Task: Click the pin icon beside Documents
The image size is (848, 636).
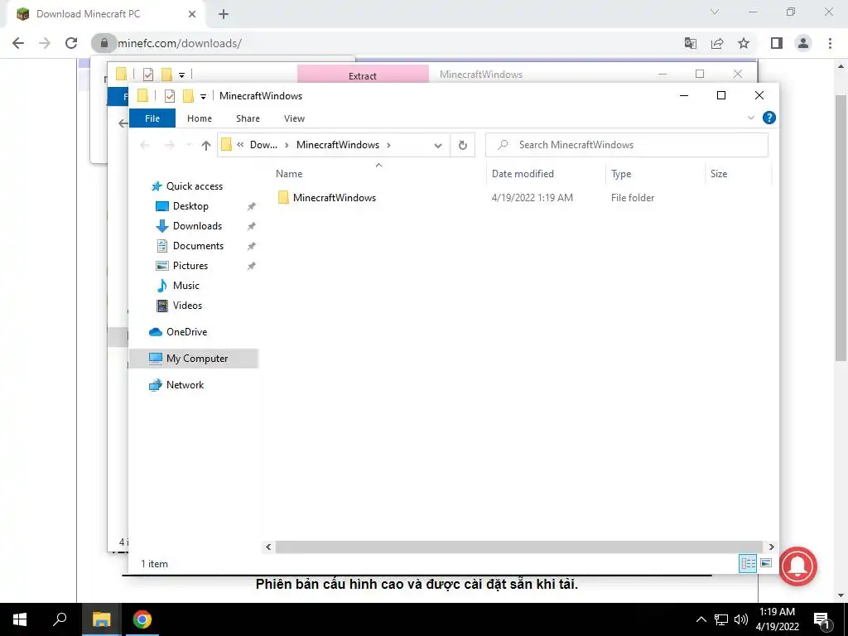Action: [x=252, y=246]
